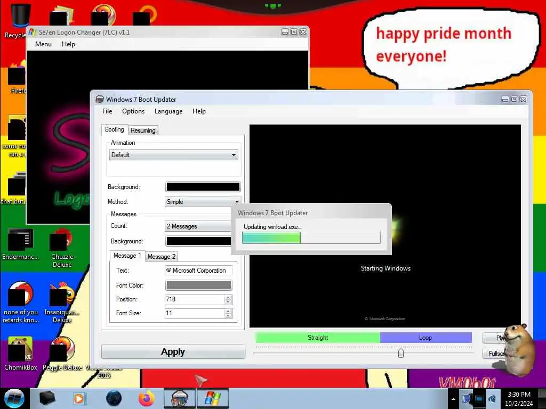Image resolution: width=546 pixels, height=409 pixels.
Task: Click the Fullscreen button
Action: 494,354
